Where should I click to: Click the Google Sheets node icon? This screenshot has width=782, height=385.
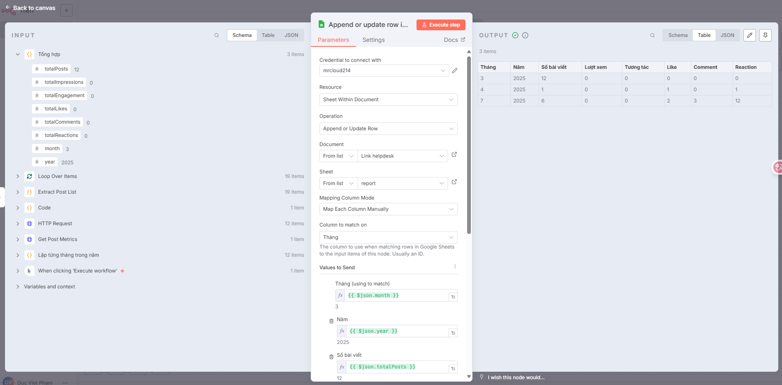[x=322, y=24]
